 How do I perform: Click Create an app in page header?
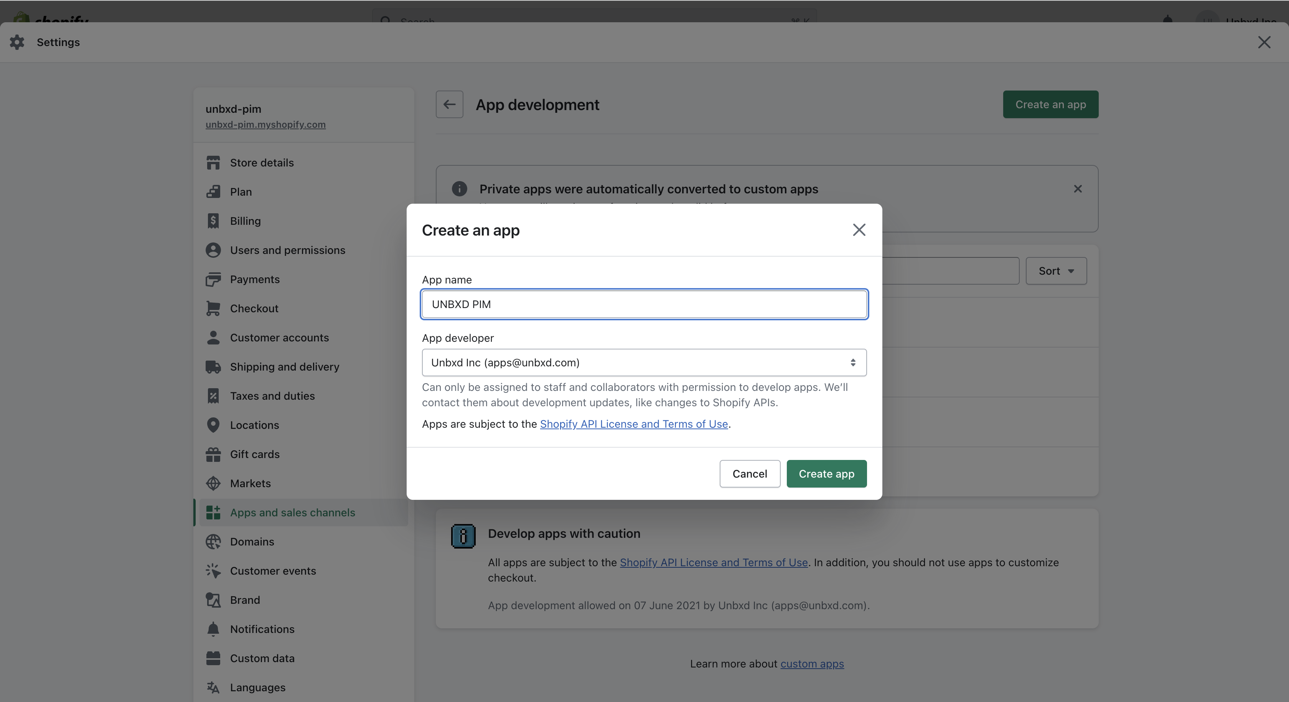(1050, 104)
